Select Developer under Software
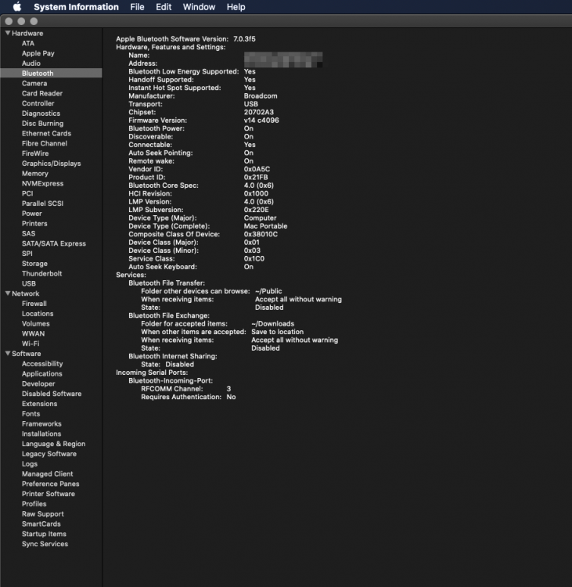 38,384
